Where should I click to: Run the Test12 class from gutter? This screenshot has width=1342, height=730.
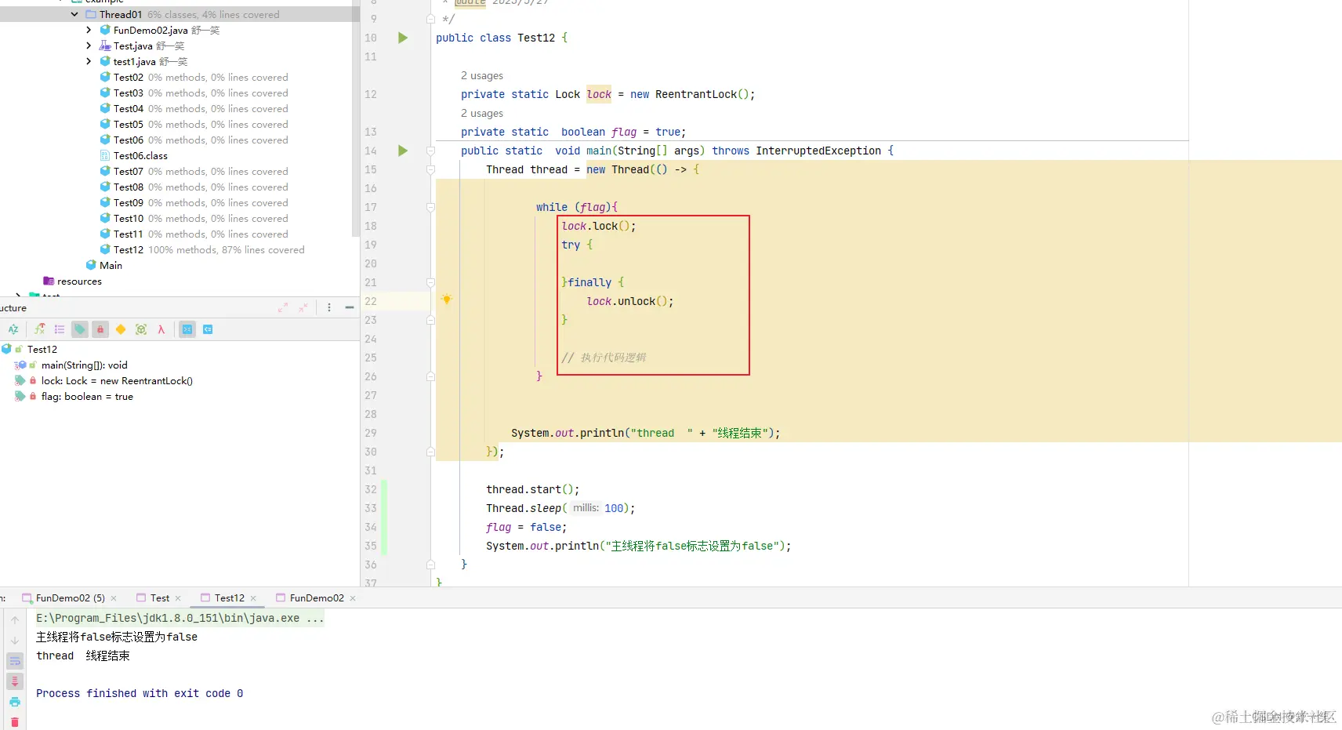pyautogui.click(x=403, y=38)
